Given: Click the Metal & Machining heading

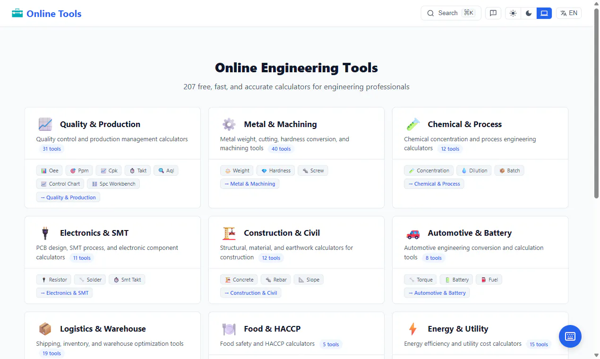Looking at the screenshot, I should point(280,124).
